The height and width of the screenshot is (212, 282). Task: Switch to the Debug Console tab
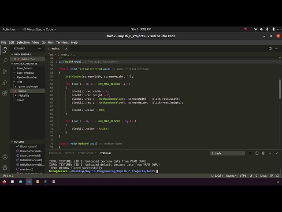87,153
